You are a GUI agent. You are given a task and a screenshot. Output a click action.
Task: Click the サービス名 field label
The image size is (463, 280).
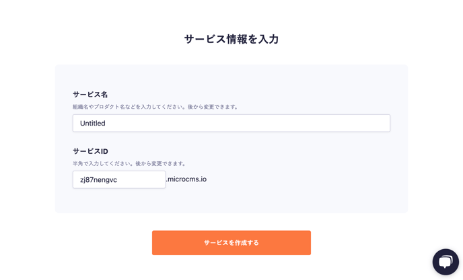[x=90, y=95]
